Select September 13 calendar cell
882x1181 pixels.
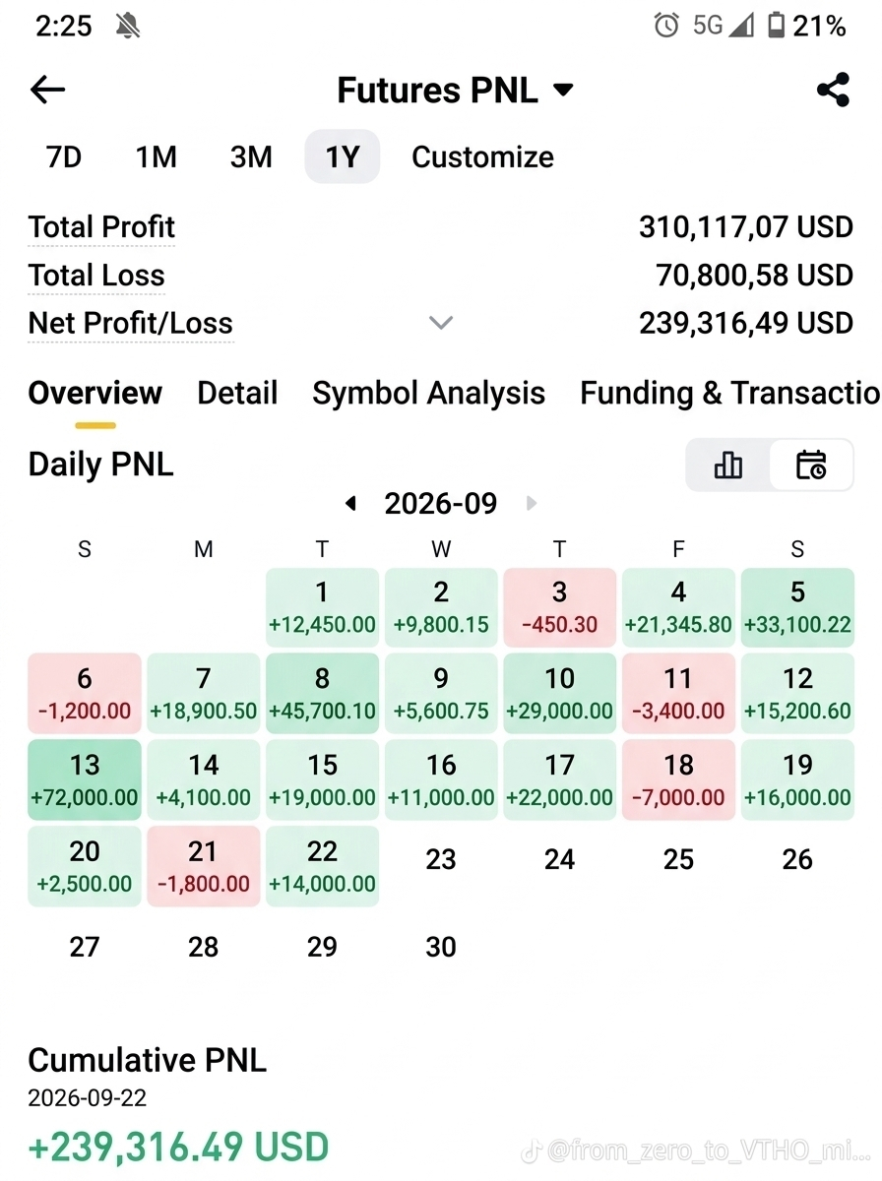85,780
